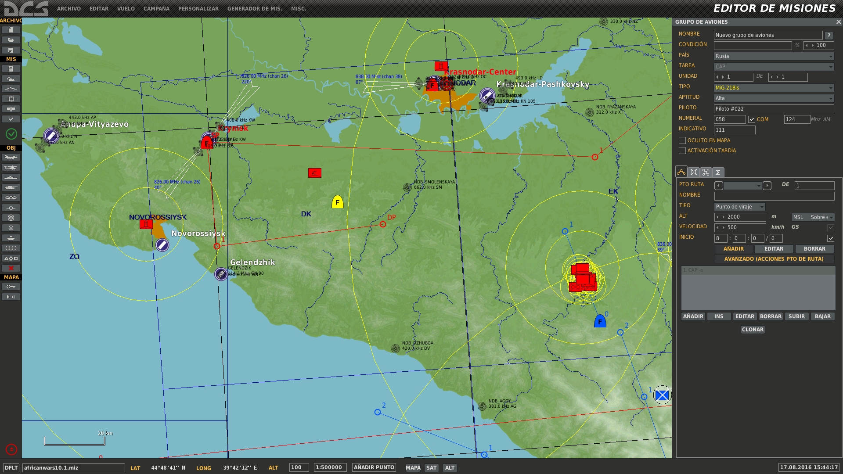The height and width of the screenshot is (474, 843).
Task: Go to previous waypoint arrow in PTO RUTA
Action: [719, 186]
